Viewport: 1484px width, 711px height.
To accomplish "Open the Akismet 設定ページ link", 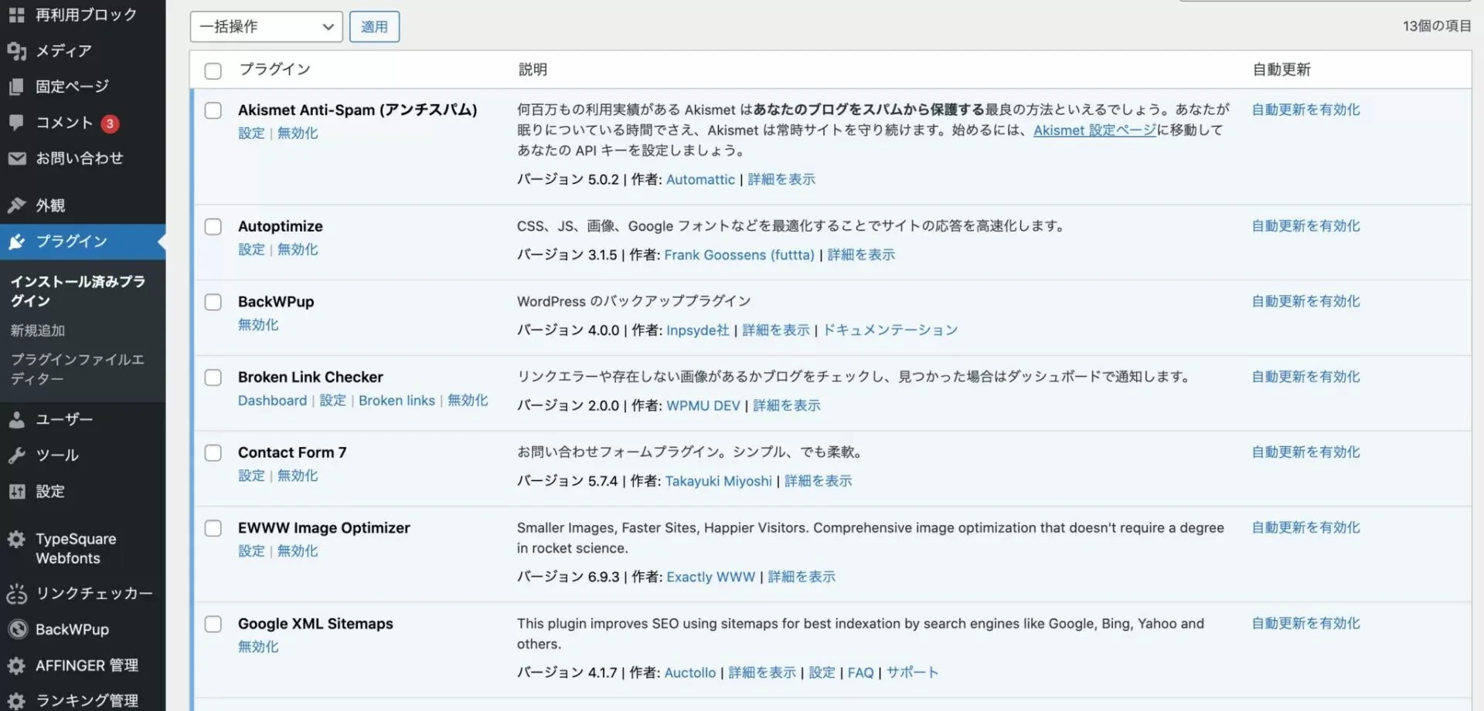I will tap(1094, 130).
